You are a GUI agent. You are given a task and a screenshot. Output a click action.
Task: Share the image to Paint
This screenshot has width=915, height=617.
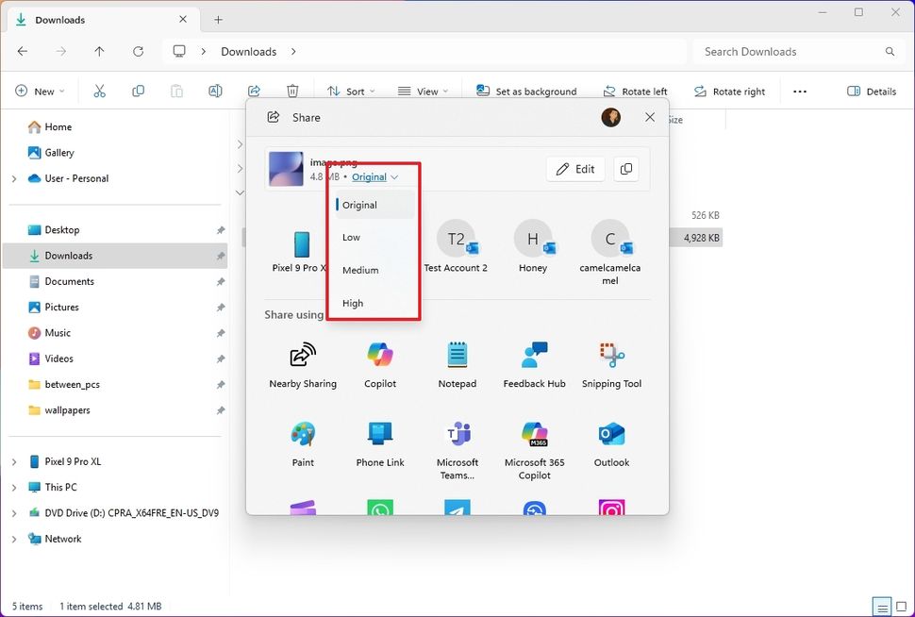[x=303, y=443]
